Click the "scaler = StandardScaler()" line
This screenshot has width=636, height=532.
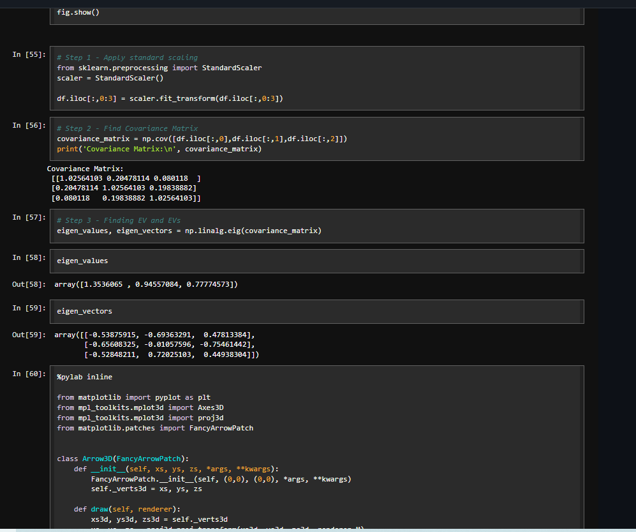pos(110,78)
